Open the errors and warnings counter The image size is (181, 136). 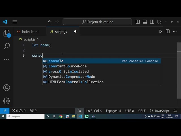click(18, 111)
